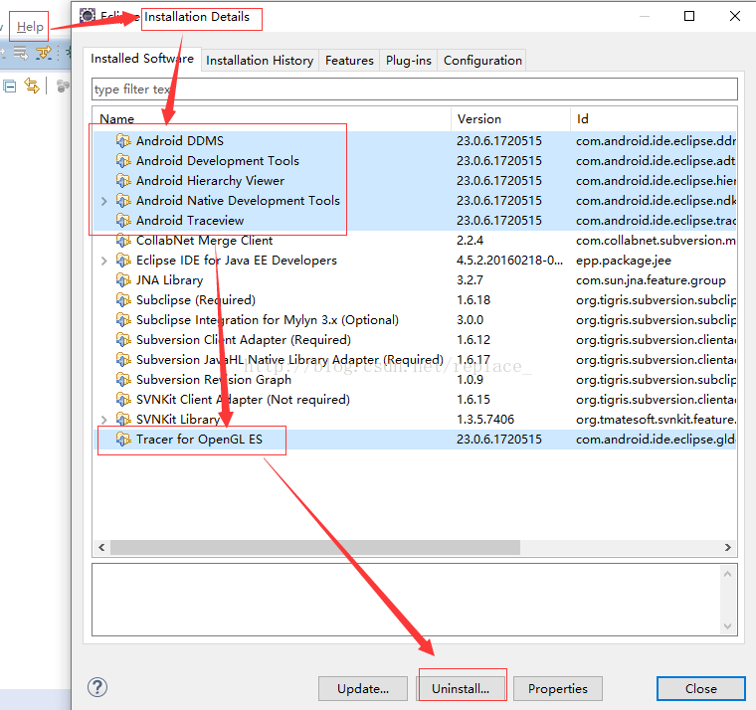Click the com.sun.jna.feature.group id cell
The image size is (756, 710).
pos(651,280)
